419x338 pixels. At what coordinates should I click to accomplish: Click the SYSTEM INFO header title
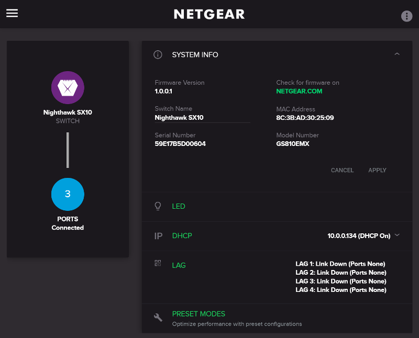(x=195, y=55)
